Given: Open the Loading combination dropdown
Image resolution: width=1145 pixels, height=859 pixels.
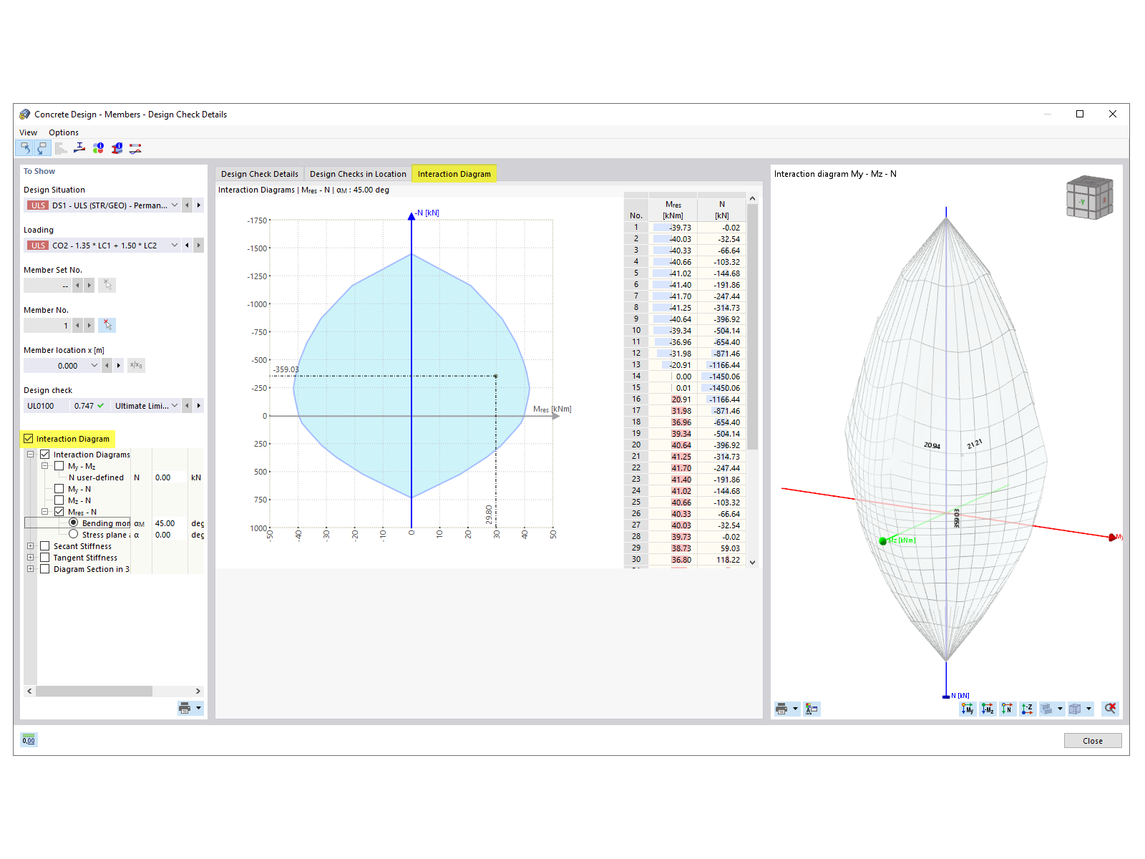Looking at the screenshot, I should 174,245.
